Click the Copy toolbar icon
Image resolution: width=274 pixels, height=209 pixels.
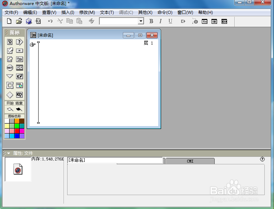[x=70, y=21]
